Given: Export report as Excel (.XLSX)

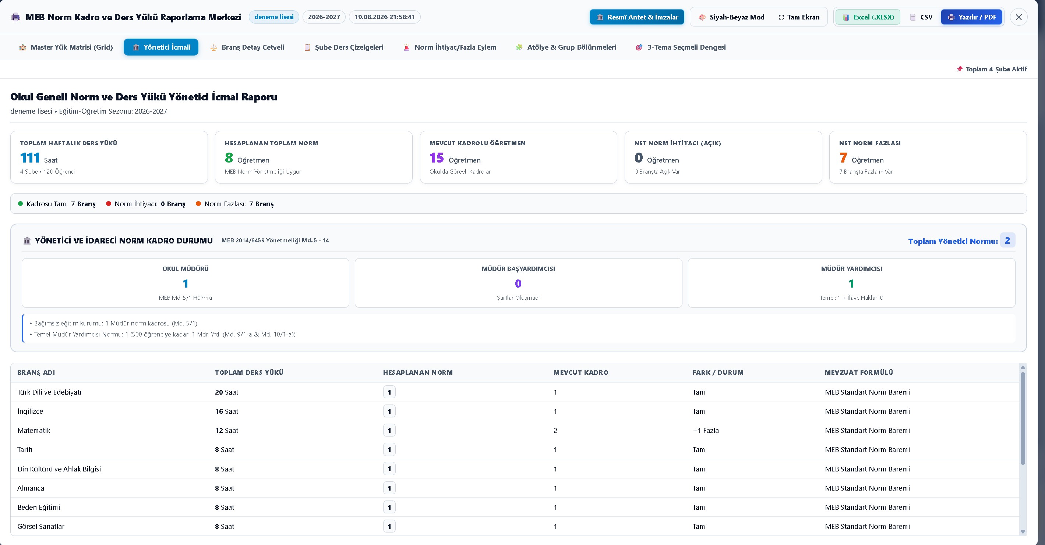Looking at the screenshot, I should coord(868,17).
